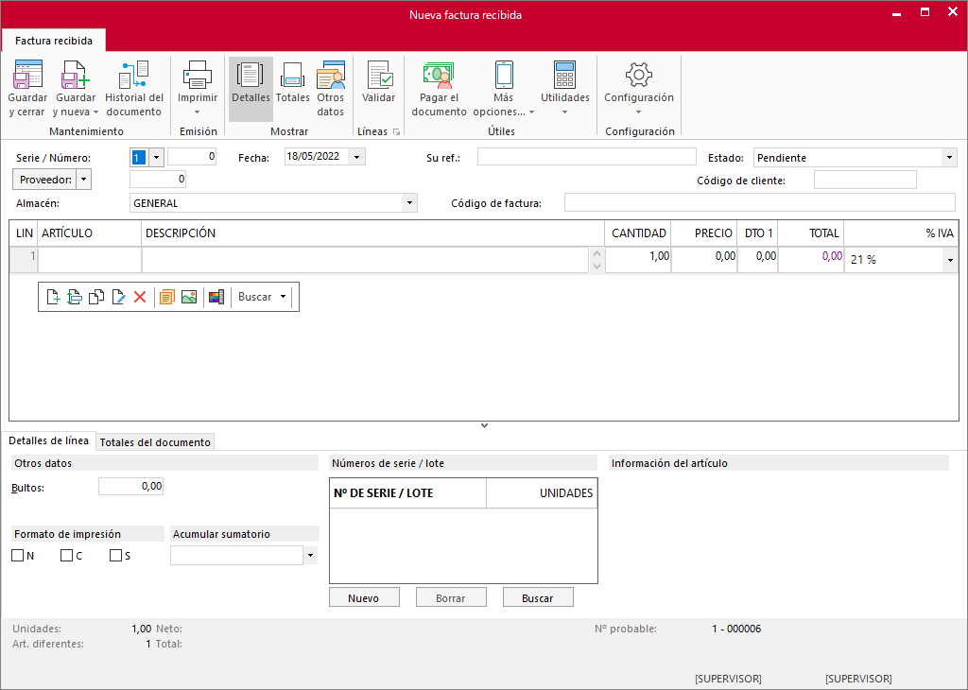Select Pagar el documento icon
The width and height of the screenshot is (968, 690).
click(x=439, y=74)
